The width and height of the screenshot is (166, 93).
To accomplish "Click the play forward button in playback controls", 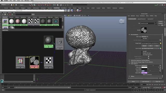I will pyautogui.click(x=157, y=84).
